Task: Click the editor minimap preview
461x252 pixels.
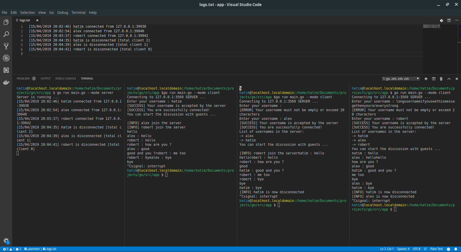Action: 432,26
